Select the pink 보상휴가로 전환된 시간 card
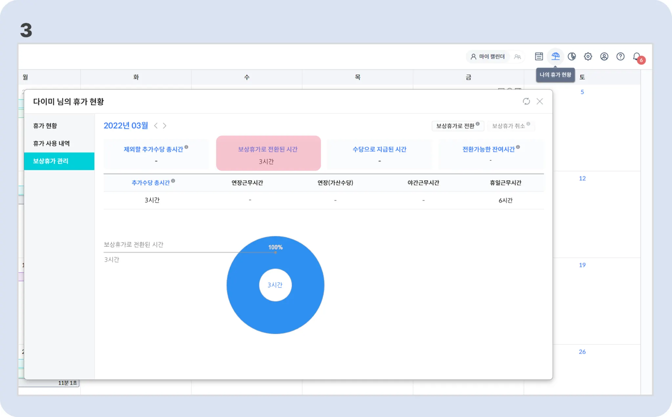Screen dimensions: 672x417 pos(268,153)
